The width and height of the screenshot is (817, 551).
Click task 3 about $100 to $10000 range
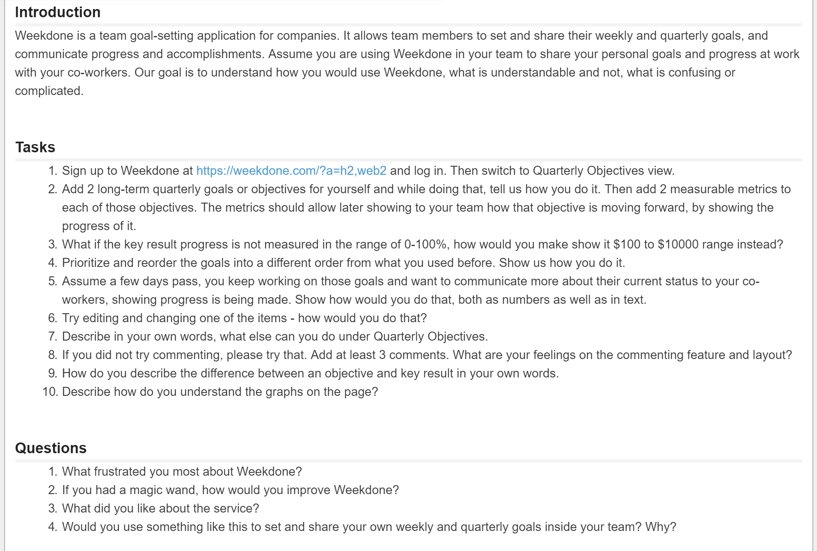422,244
